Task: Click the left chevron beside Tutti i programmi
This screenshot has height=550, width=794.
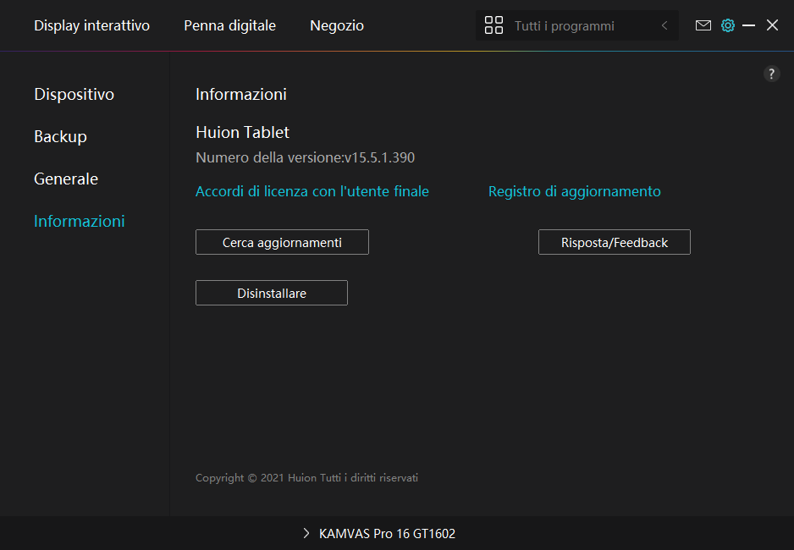Action: coord(664,26)
